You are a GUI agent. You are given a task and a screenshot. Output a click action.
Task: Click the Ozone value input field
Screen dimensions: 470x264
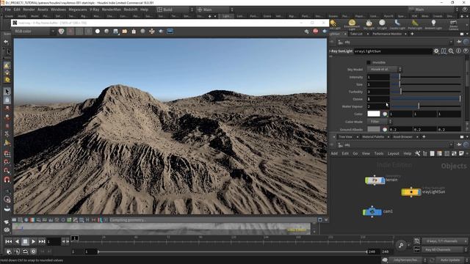tap(378, 99)
